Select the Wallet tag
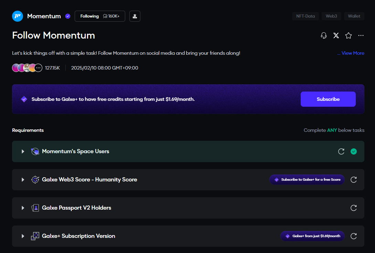This screenshot has height=253, width=375. [354, 16]
